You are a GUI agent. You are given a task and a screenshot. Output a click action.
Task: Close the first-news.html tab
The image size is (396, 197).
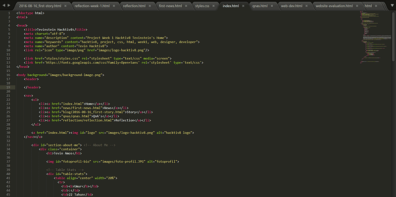[x=187, y=6]
